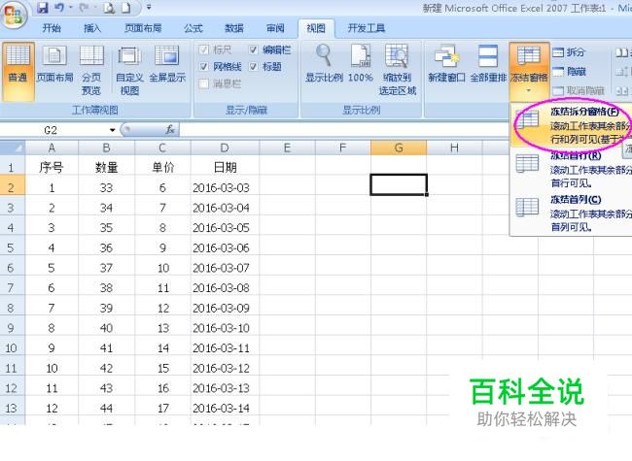Click the select-all corner button
632x461 pixels.
[x=12, y=148]
